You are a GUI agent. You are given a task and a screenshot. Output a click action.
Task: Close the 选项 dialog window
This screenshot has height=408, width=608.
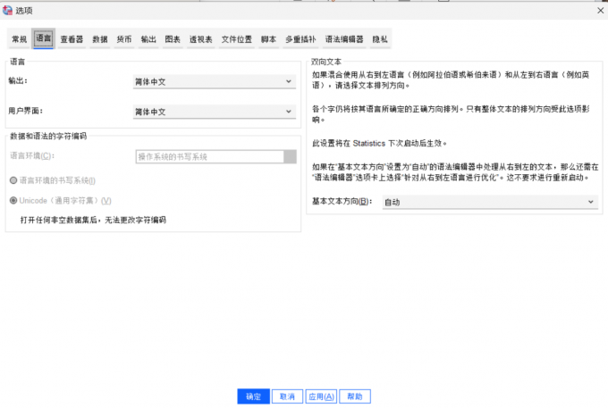(601, 11)
